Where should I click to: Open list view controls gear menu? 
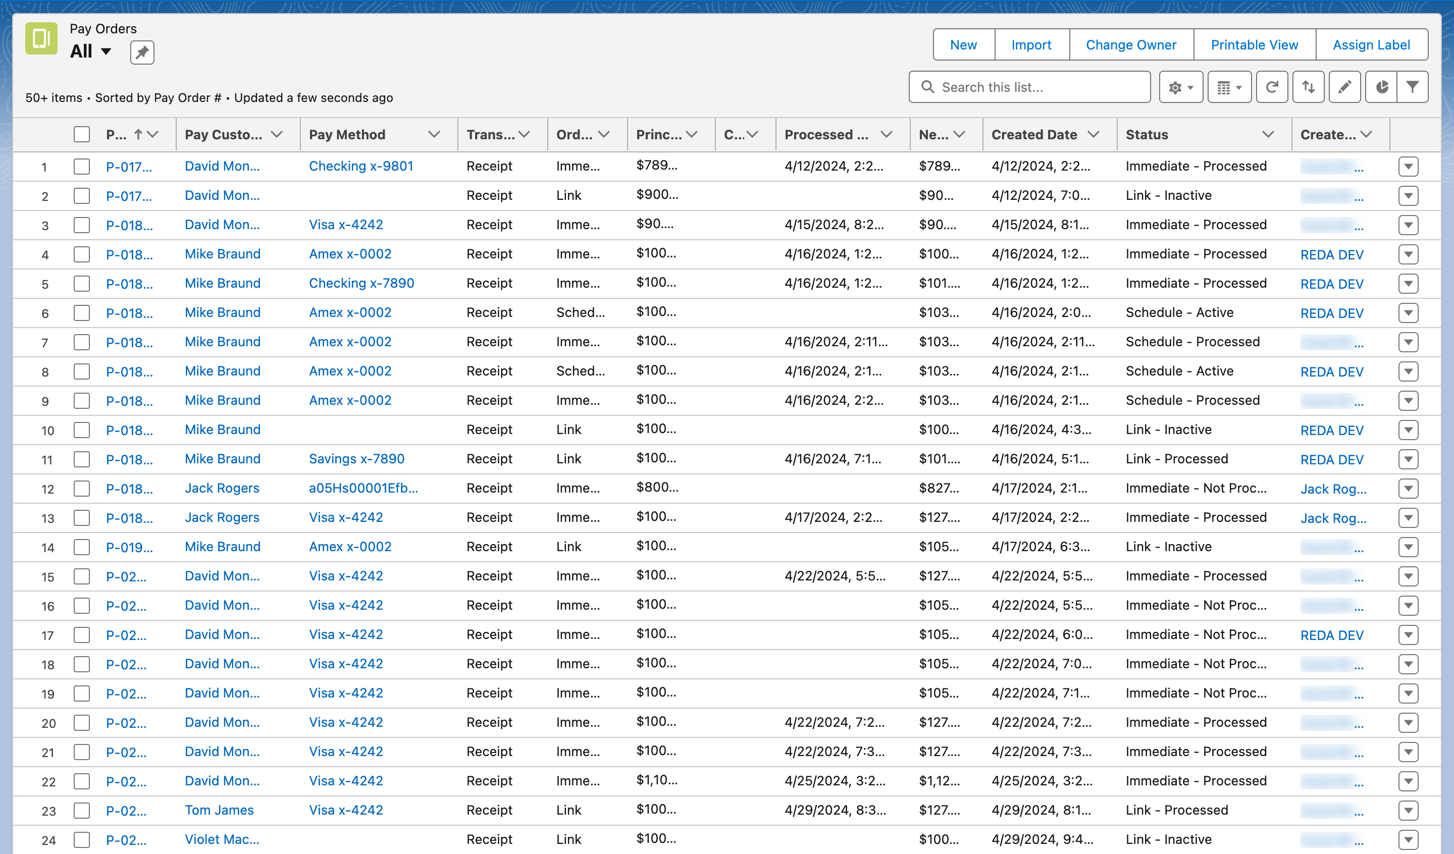1180,87
